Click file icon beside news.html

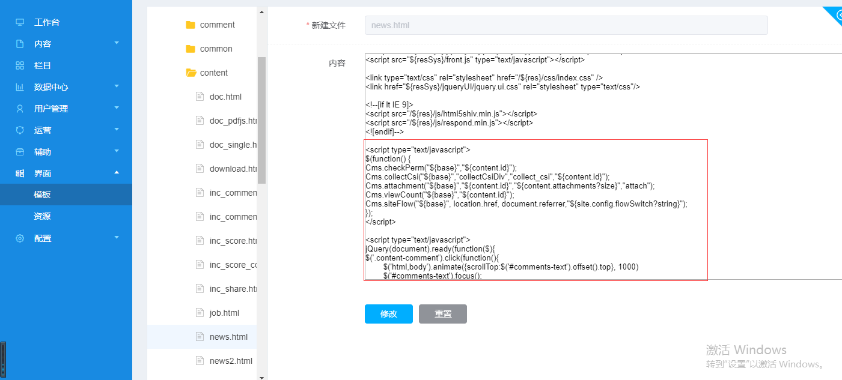pos(200,337)
